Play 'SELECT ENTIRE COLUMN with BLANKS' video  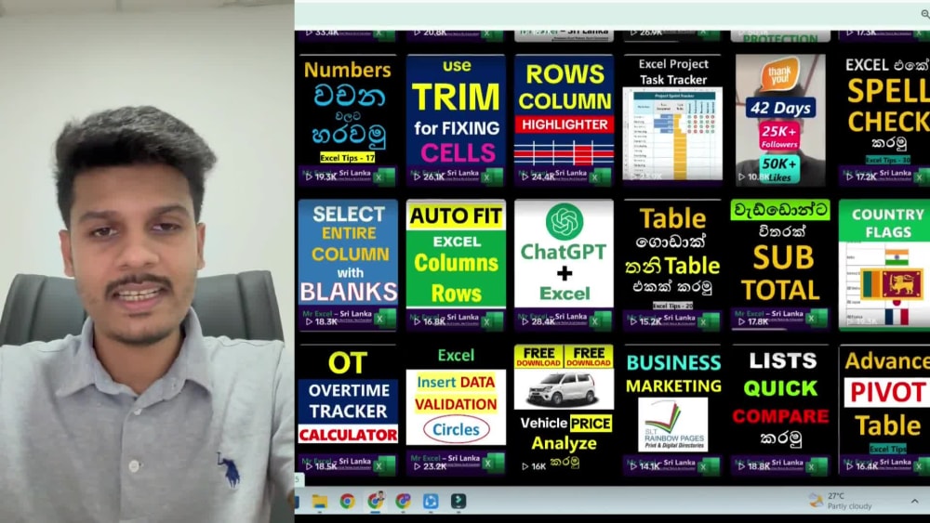pos(348,265)
